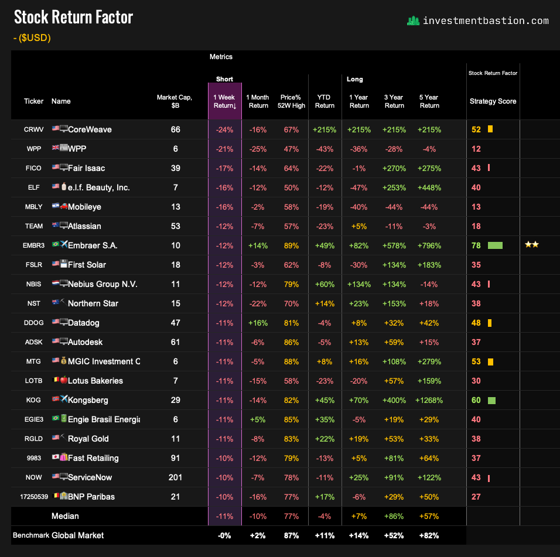Click the Japan flag beside Fast Retailing
560x557 pixels.
pyautogui.click(x=56, y=457)
